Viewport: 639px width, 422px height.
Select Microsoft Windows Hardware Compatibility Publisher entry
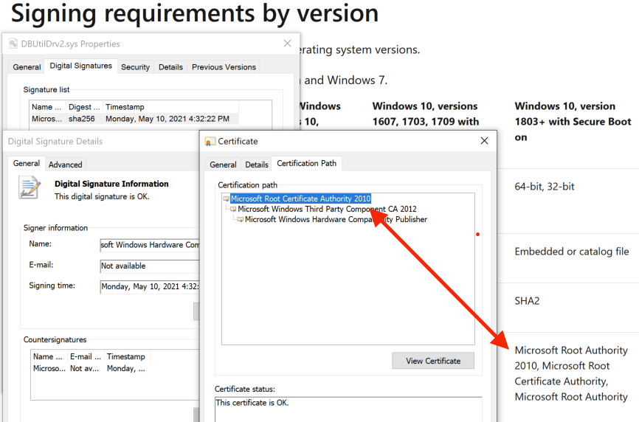[336, 219]
